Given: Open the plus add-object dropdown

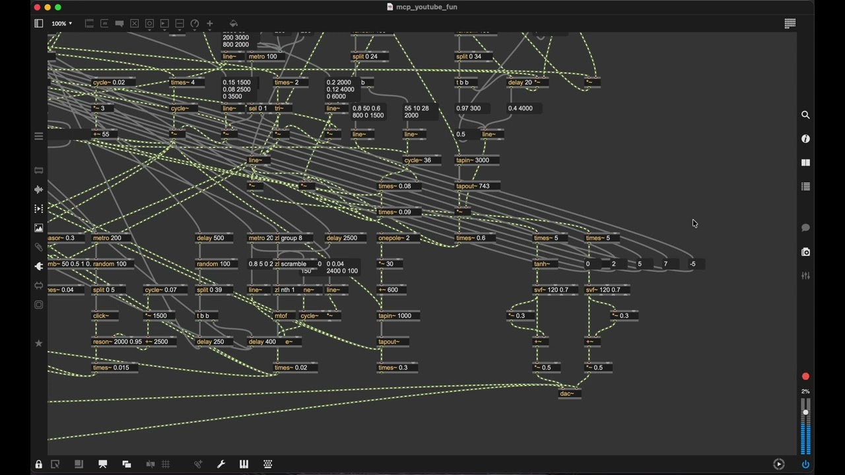Looking at the screenshot, I should point(210,23).
